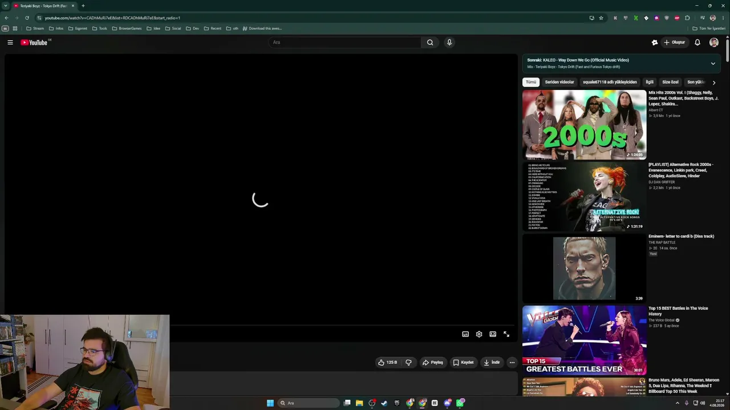730x410 pixels.
Task: Click the YouTube search magnifier button
Action: pos(430,42)
